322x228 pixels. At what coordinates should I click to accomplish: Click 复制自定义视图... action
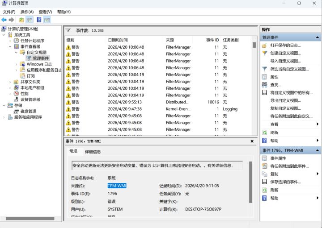[x=285, y=108]
